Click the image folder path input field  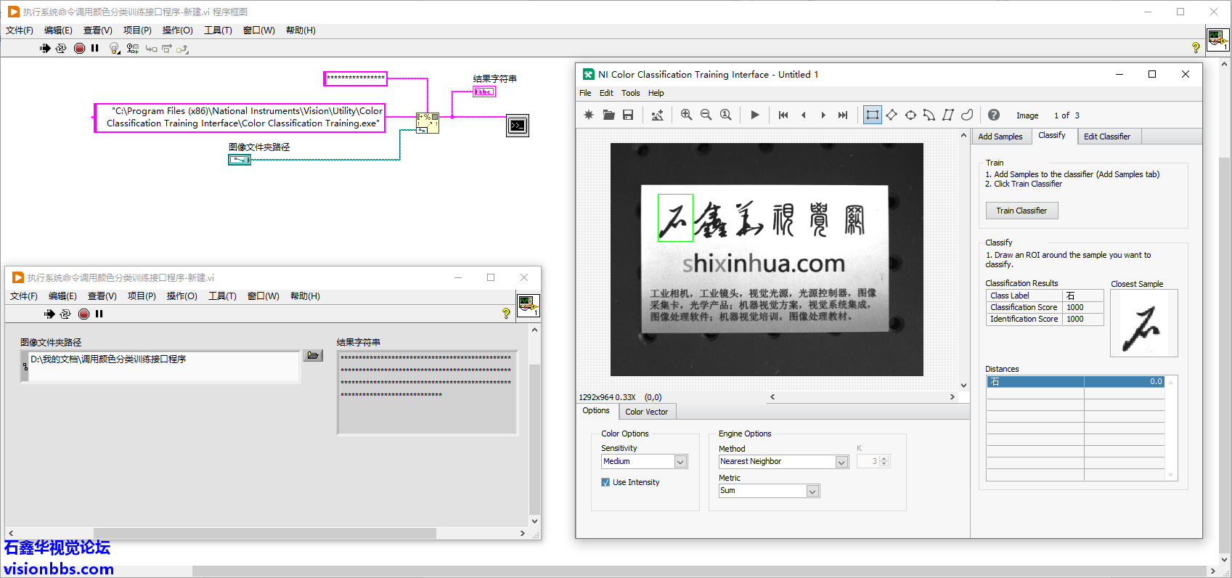pos(163,365)
